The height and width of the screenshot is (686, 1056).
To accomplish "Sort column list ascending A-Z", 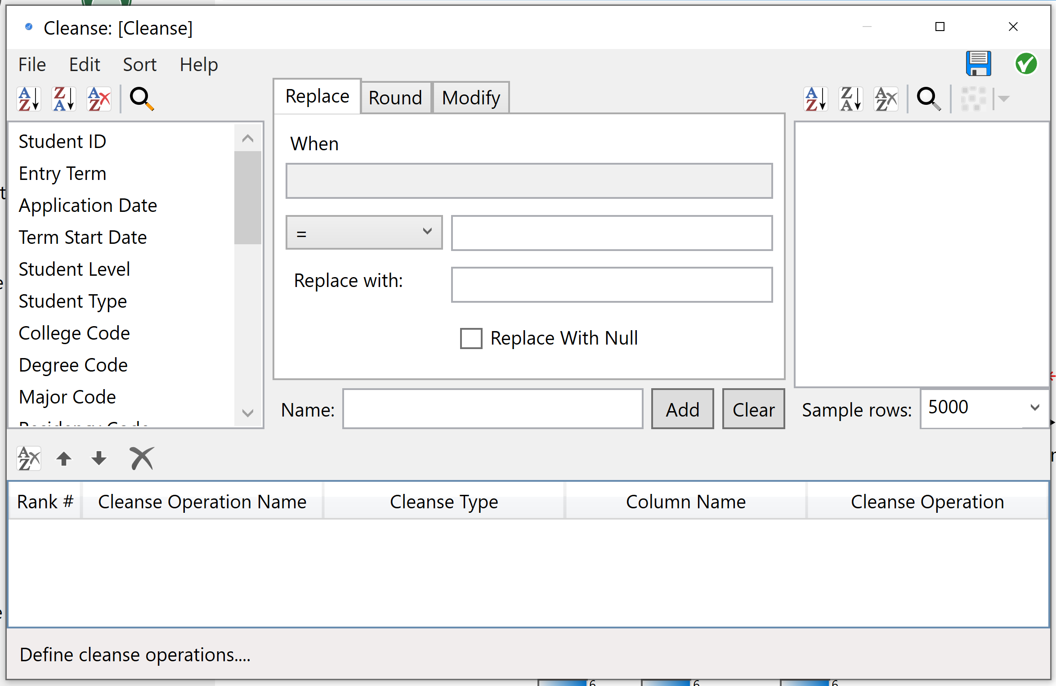I will click(x=29, y=99).
